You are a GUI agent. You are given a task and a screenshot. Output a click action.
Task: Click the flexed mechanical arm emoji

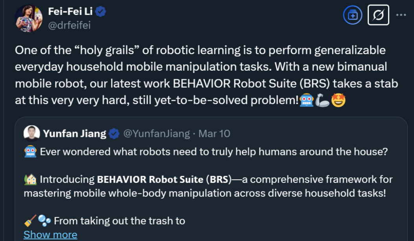[321, 101]
